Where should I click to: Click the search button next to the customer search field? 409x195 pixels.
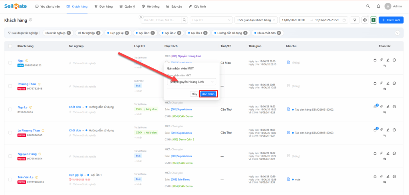click(185, 20)
